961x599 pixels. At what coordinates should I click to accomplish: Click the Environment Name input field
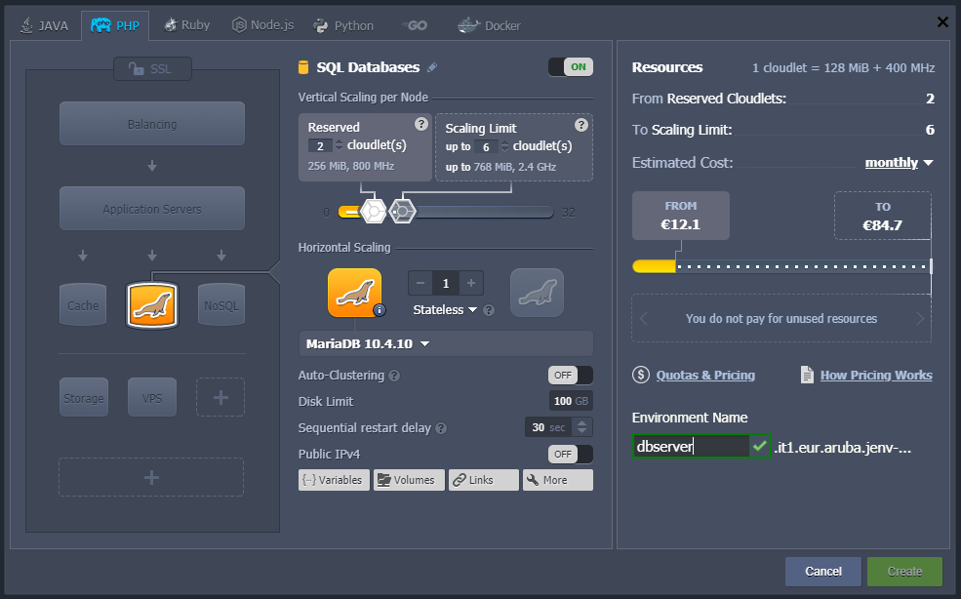click(x=689, y=446)
